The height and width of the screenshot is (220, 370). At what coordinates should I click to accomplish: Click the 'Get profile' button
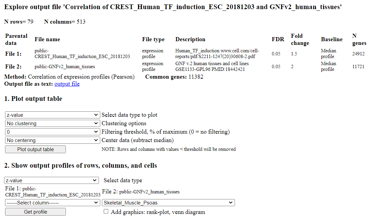(x=35, y=212)
